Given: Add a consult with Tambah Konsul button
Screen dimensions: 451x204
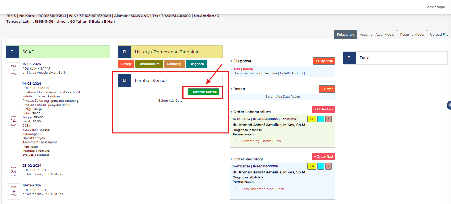Looking at the screenshot, I should [x=203, y=92].
